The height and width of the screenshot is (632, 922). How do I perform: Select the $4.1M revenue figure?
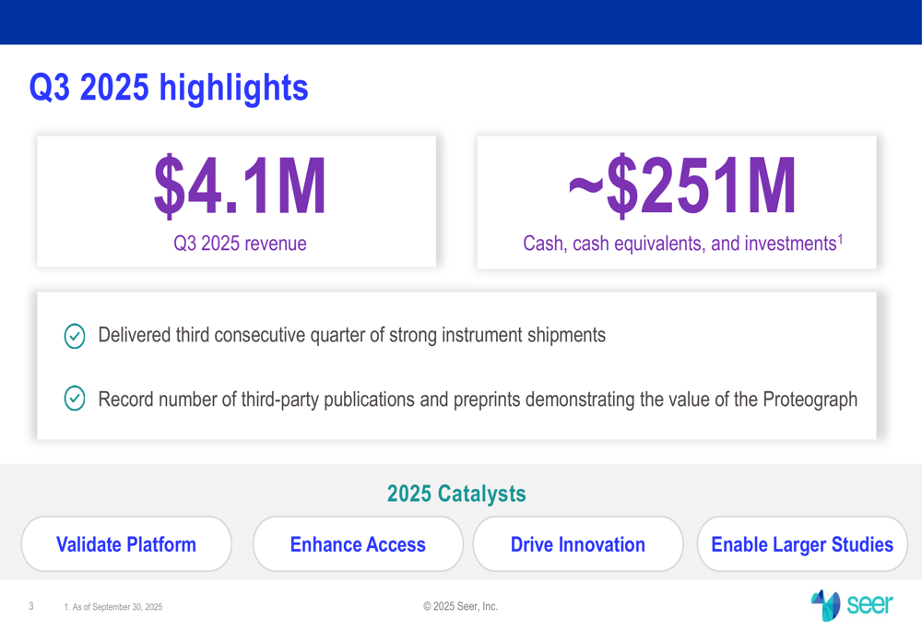click(240, 187)
